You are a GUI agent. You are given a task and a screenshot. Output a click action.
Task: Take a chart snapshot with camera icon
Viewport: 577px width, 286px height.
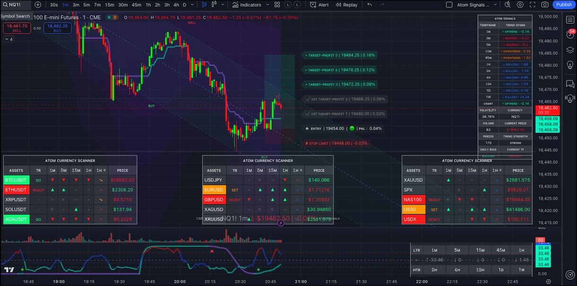point(545,5)
